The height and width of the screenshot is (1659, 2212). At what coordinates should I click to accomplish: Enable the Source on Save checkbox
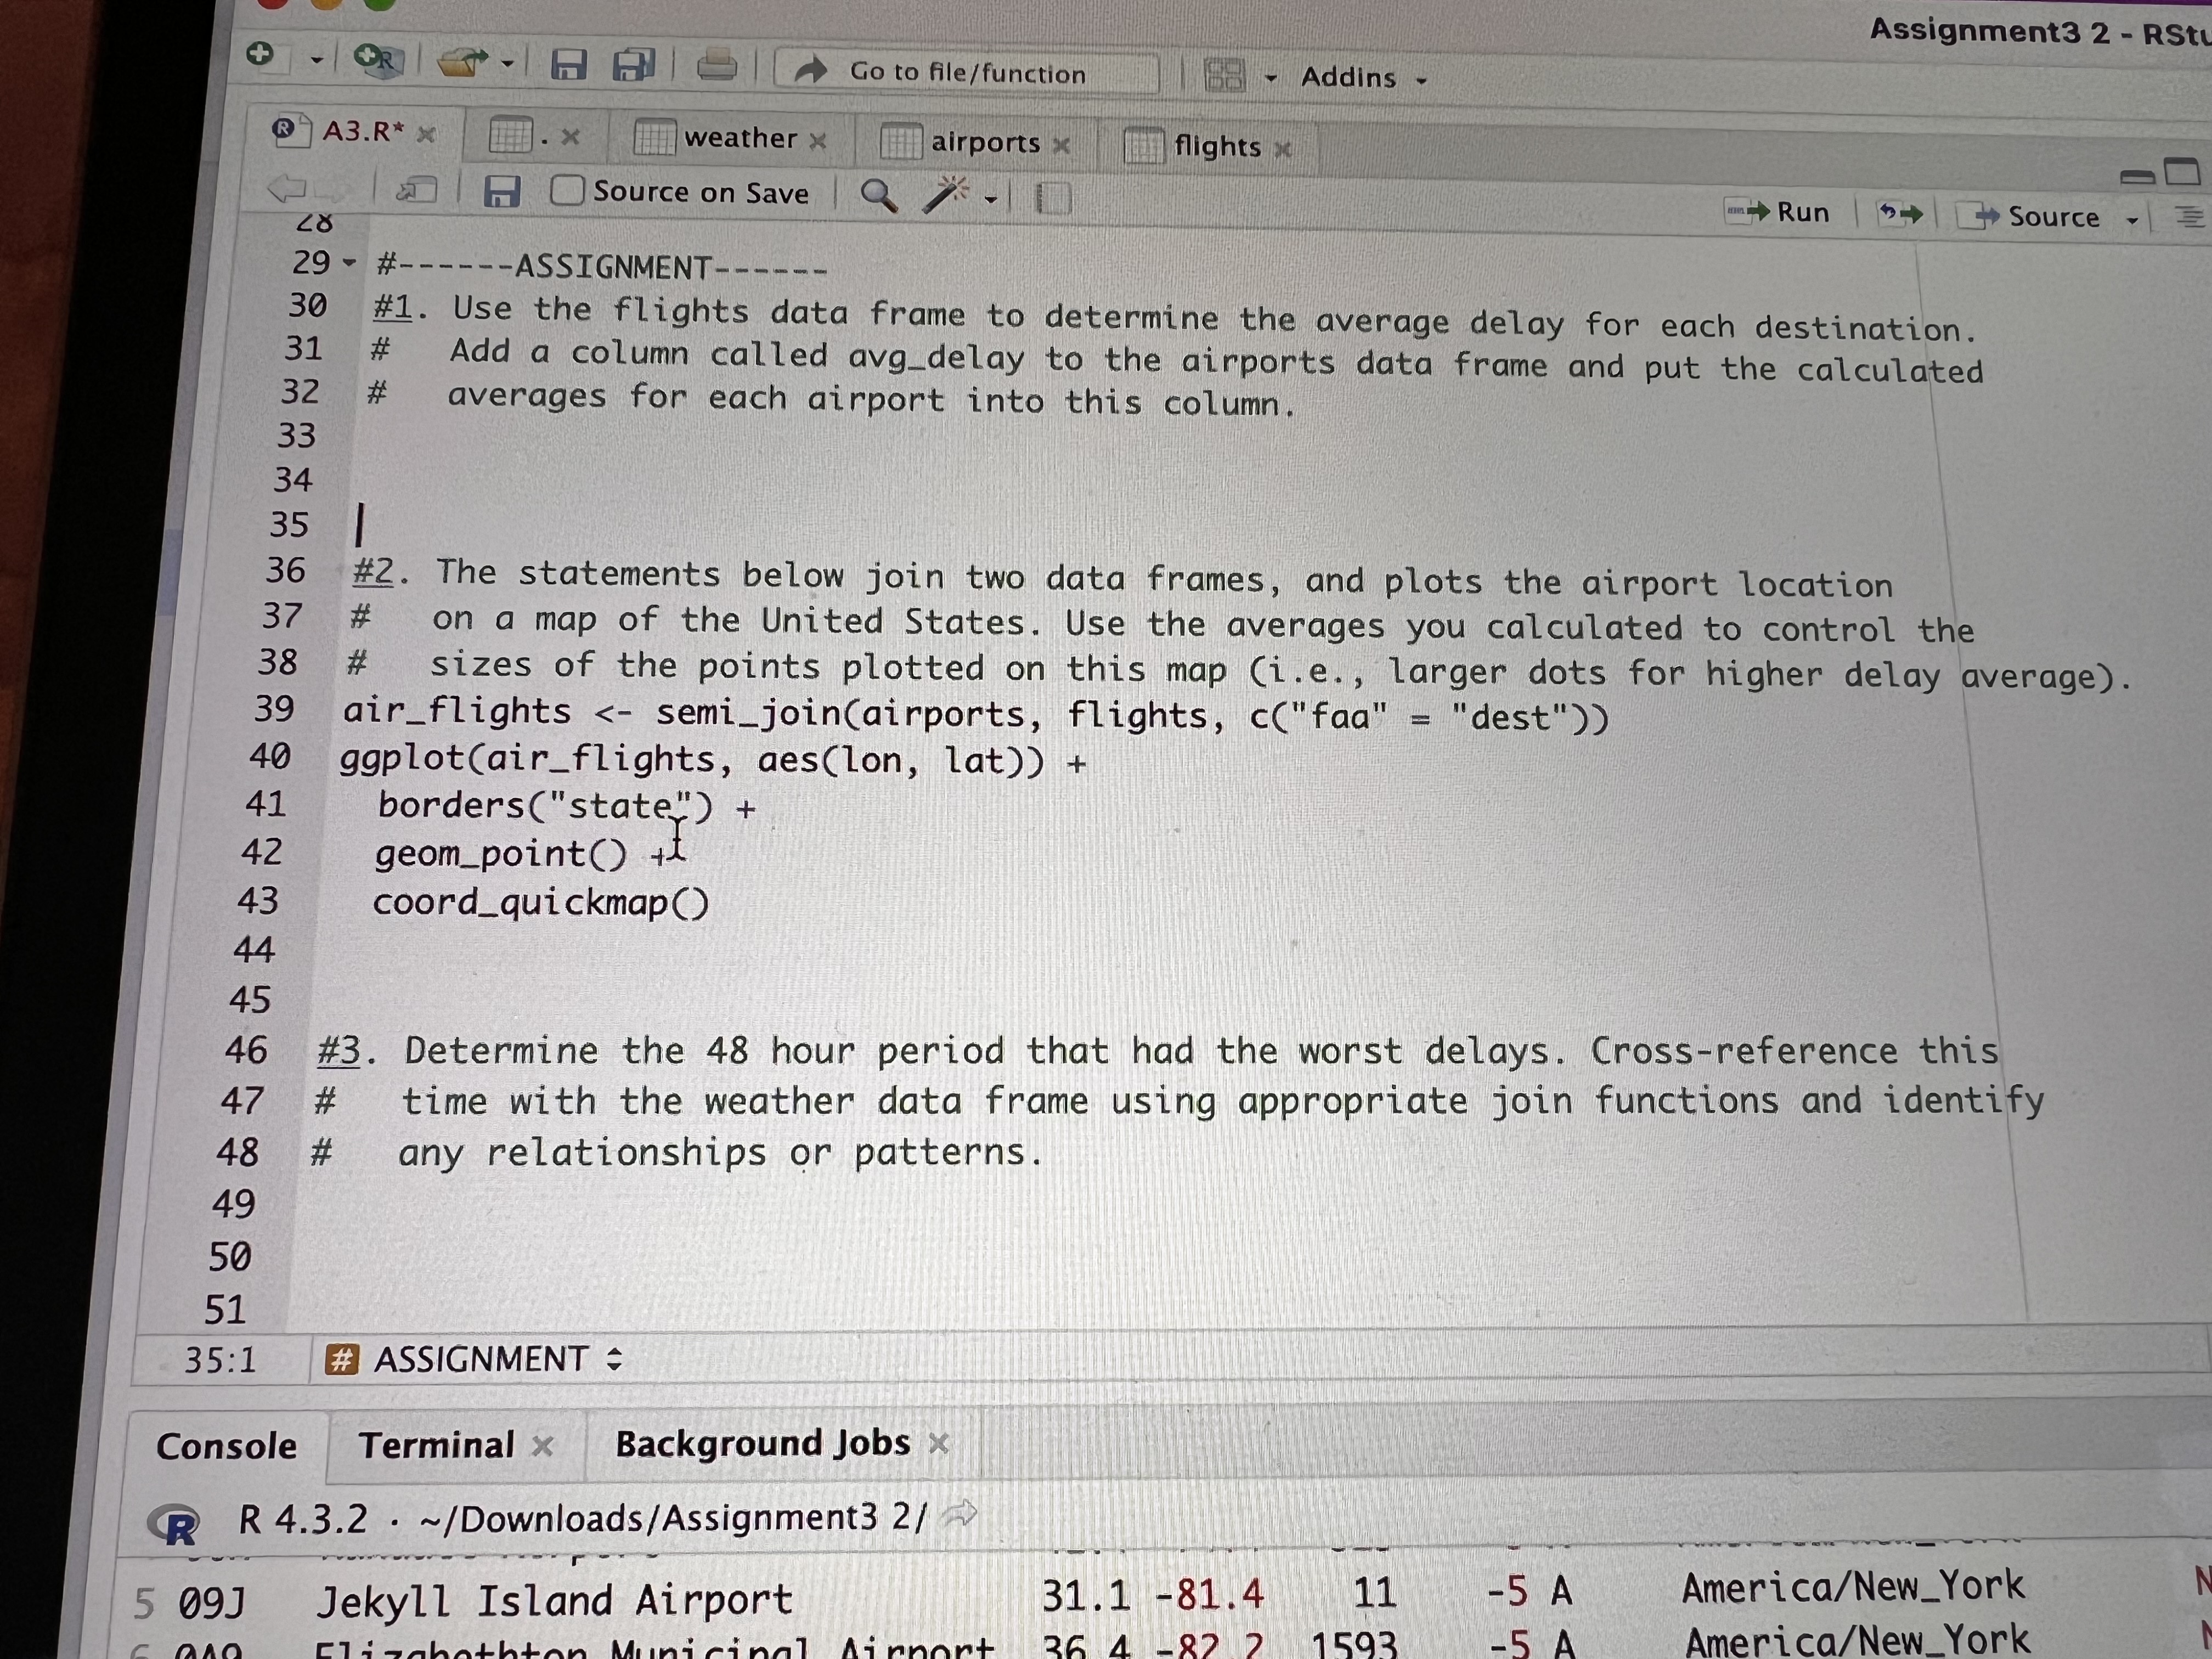(x=567, y=191)
